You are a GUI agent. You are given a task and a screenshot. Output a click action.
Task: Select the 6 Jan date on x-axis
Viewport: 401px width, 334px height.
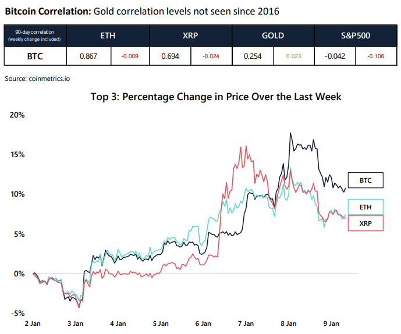pyautogui.click(x=203, y=323)
